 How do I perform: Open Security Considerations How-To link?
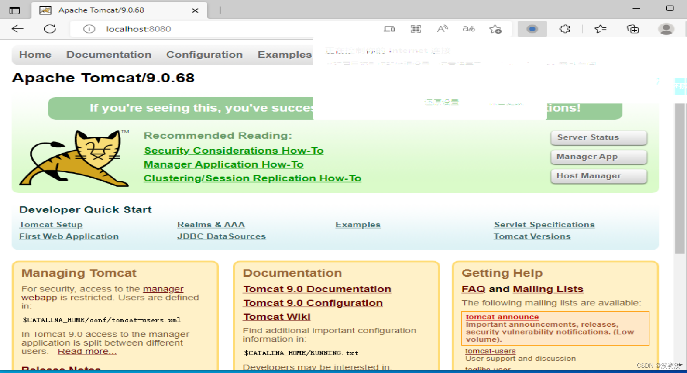point(234,151)
